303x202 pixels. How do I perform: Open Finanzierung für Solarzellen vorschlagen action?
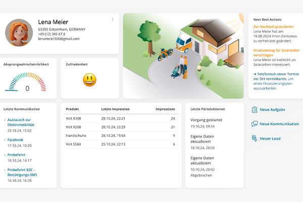[276, 53]
